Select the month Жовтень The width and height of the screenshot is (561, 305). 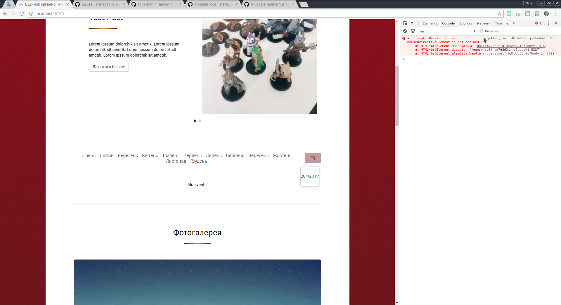[x=282, y=156]
